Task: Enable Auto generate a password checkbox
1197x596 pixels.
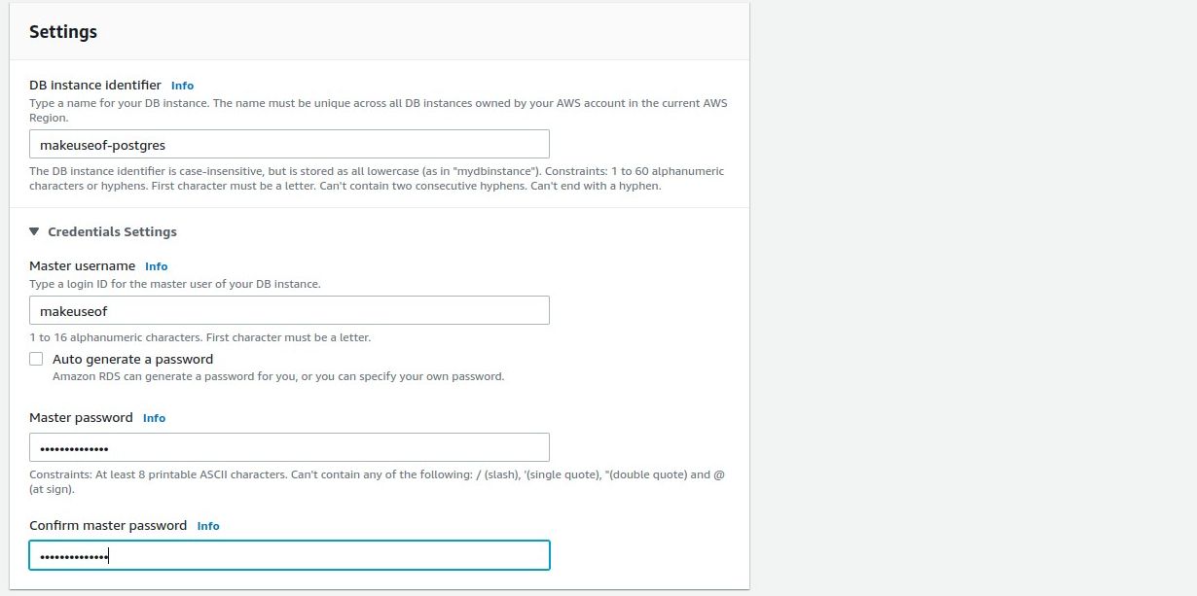Action: [x=36, y=359]
